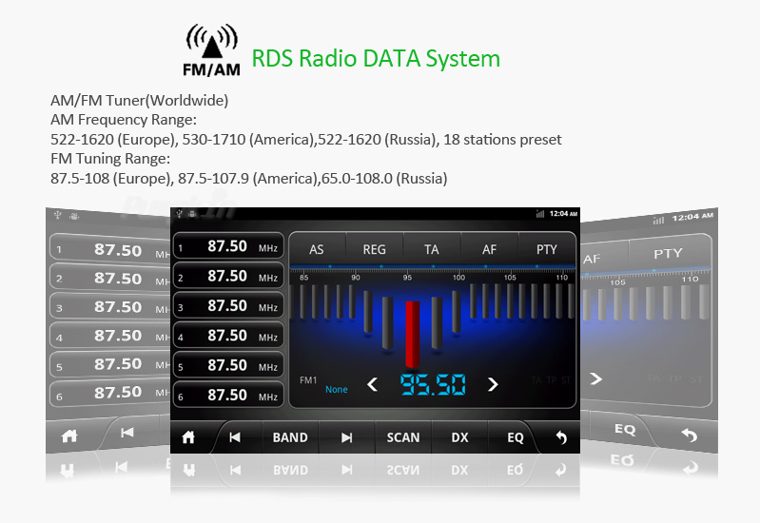
Task: Run AS auto store
Action: coord(317,249)
